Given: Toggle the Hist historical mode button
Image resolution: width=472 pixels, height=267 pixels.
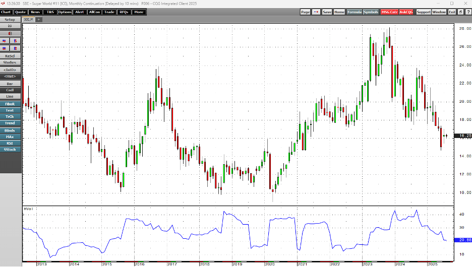Looking at the screenshot, I should click(10, 76).
